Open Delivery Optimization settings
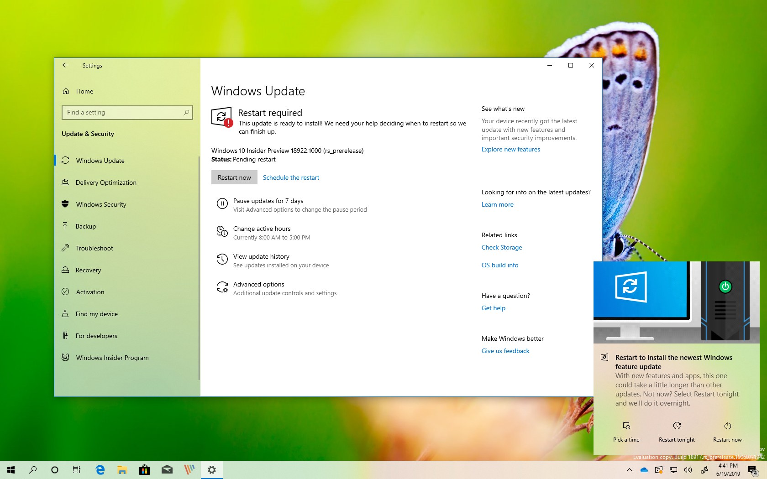The image size is (767, 479). [x=105, y=182]
